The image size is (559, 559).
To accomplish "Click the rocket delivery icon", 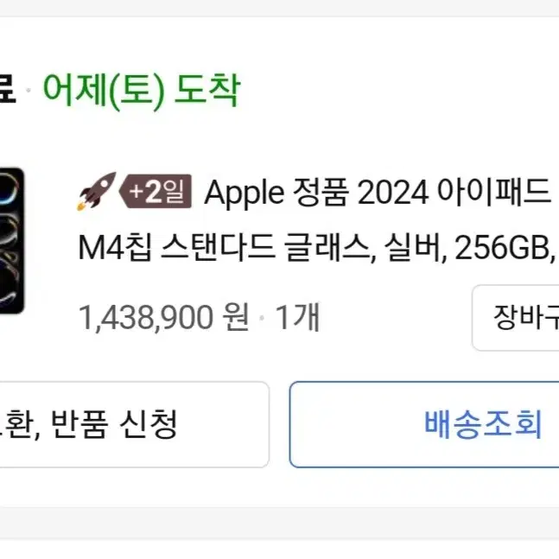I will [96, 192].
